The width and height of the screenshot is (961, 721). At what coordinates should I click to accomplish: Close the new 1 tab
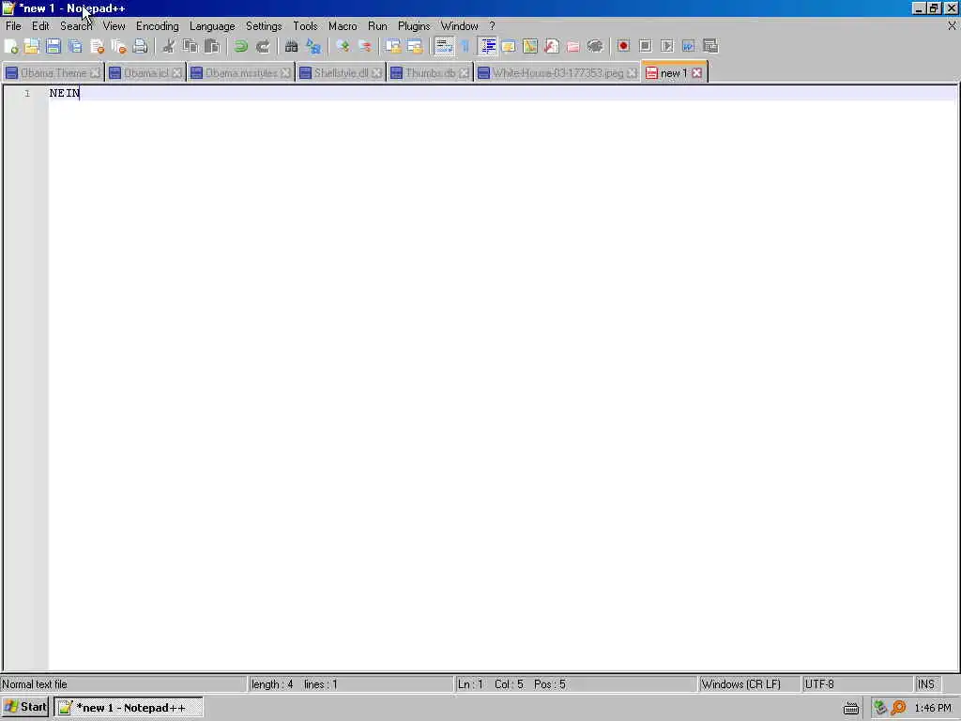click(697, 73)
